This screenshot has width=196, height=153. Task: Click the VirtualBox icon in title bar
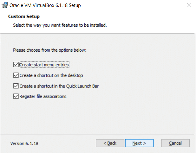click(x=5, y=5)
